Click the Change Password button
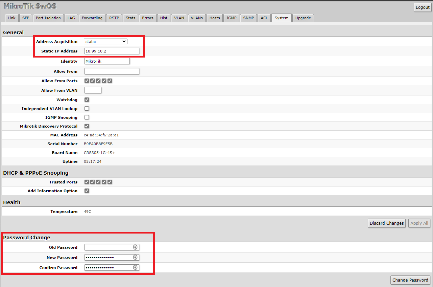Screen dimensions: 433x287 click(410, 280)
